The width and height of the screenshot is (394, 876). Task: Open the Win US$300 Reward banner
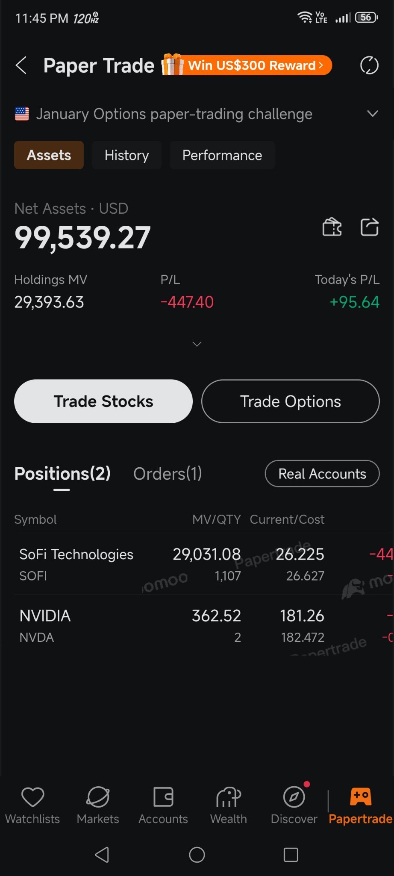pyautogui.click(x=247, y=65)
